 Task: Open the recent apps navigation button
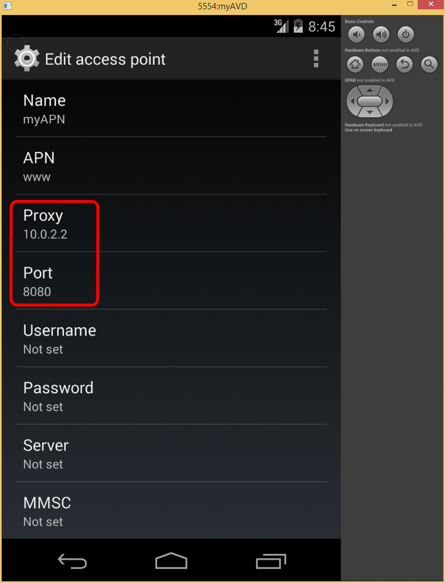(270, 560)
